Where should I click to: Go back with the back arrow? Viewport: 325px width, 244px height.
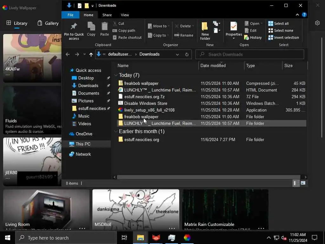68,54
